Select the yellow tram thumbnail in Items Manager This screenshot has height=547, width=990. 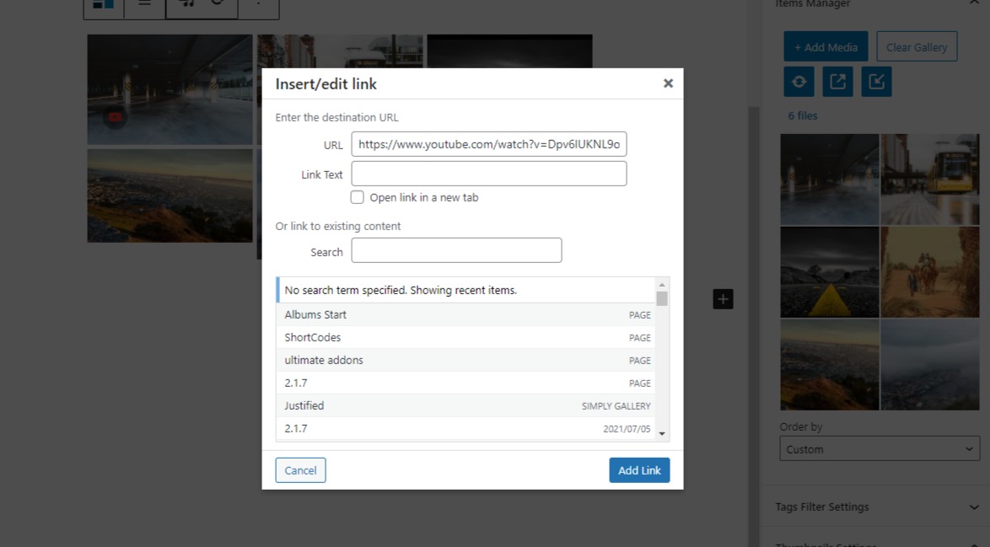pos(930,180)
